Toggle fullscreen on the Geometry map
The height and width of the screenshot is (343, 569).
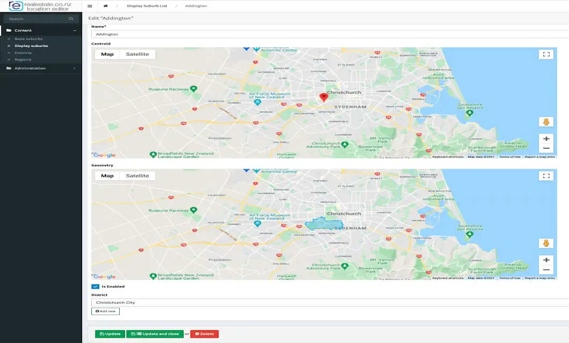coord(546,176)
